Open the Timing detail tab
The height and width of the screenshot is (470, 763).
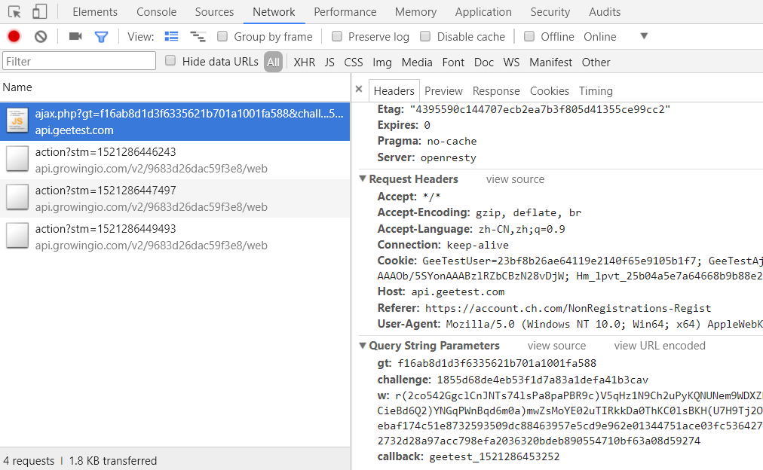click(x=596, y=91)
